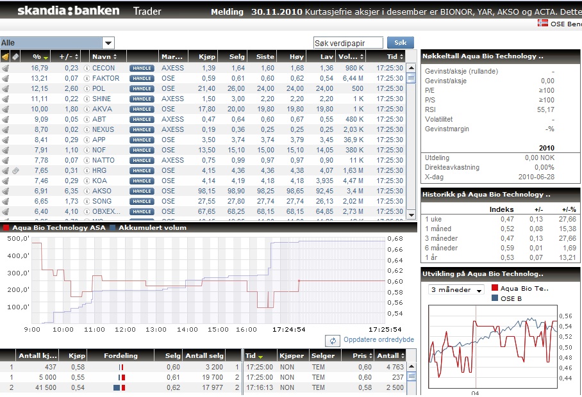Open info icon next to SONG
This screenshot has height=397, width=582.
[x=87, y=201]
